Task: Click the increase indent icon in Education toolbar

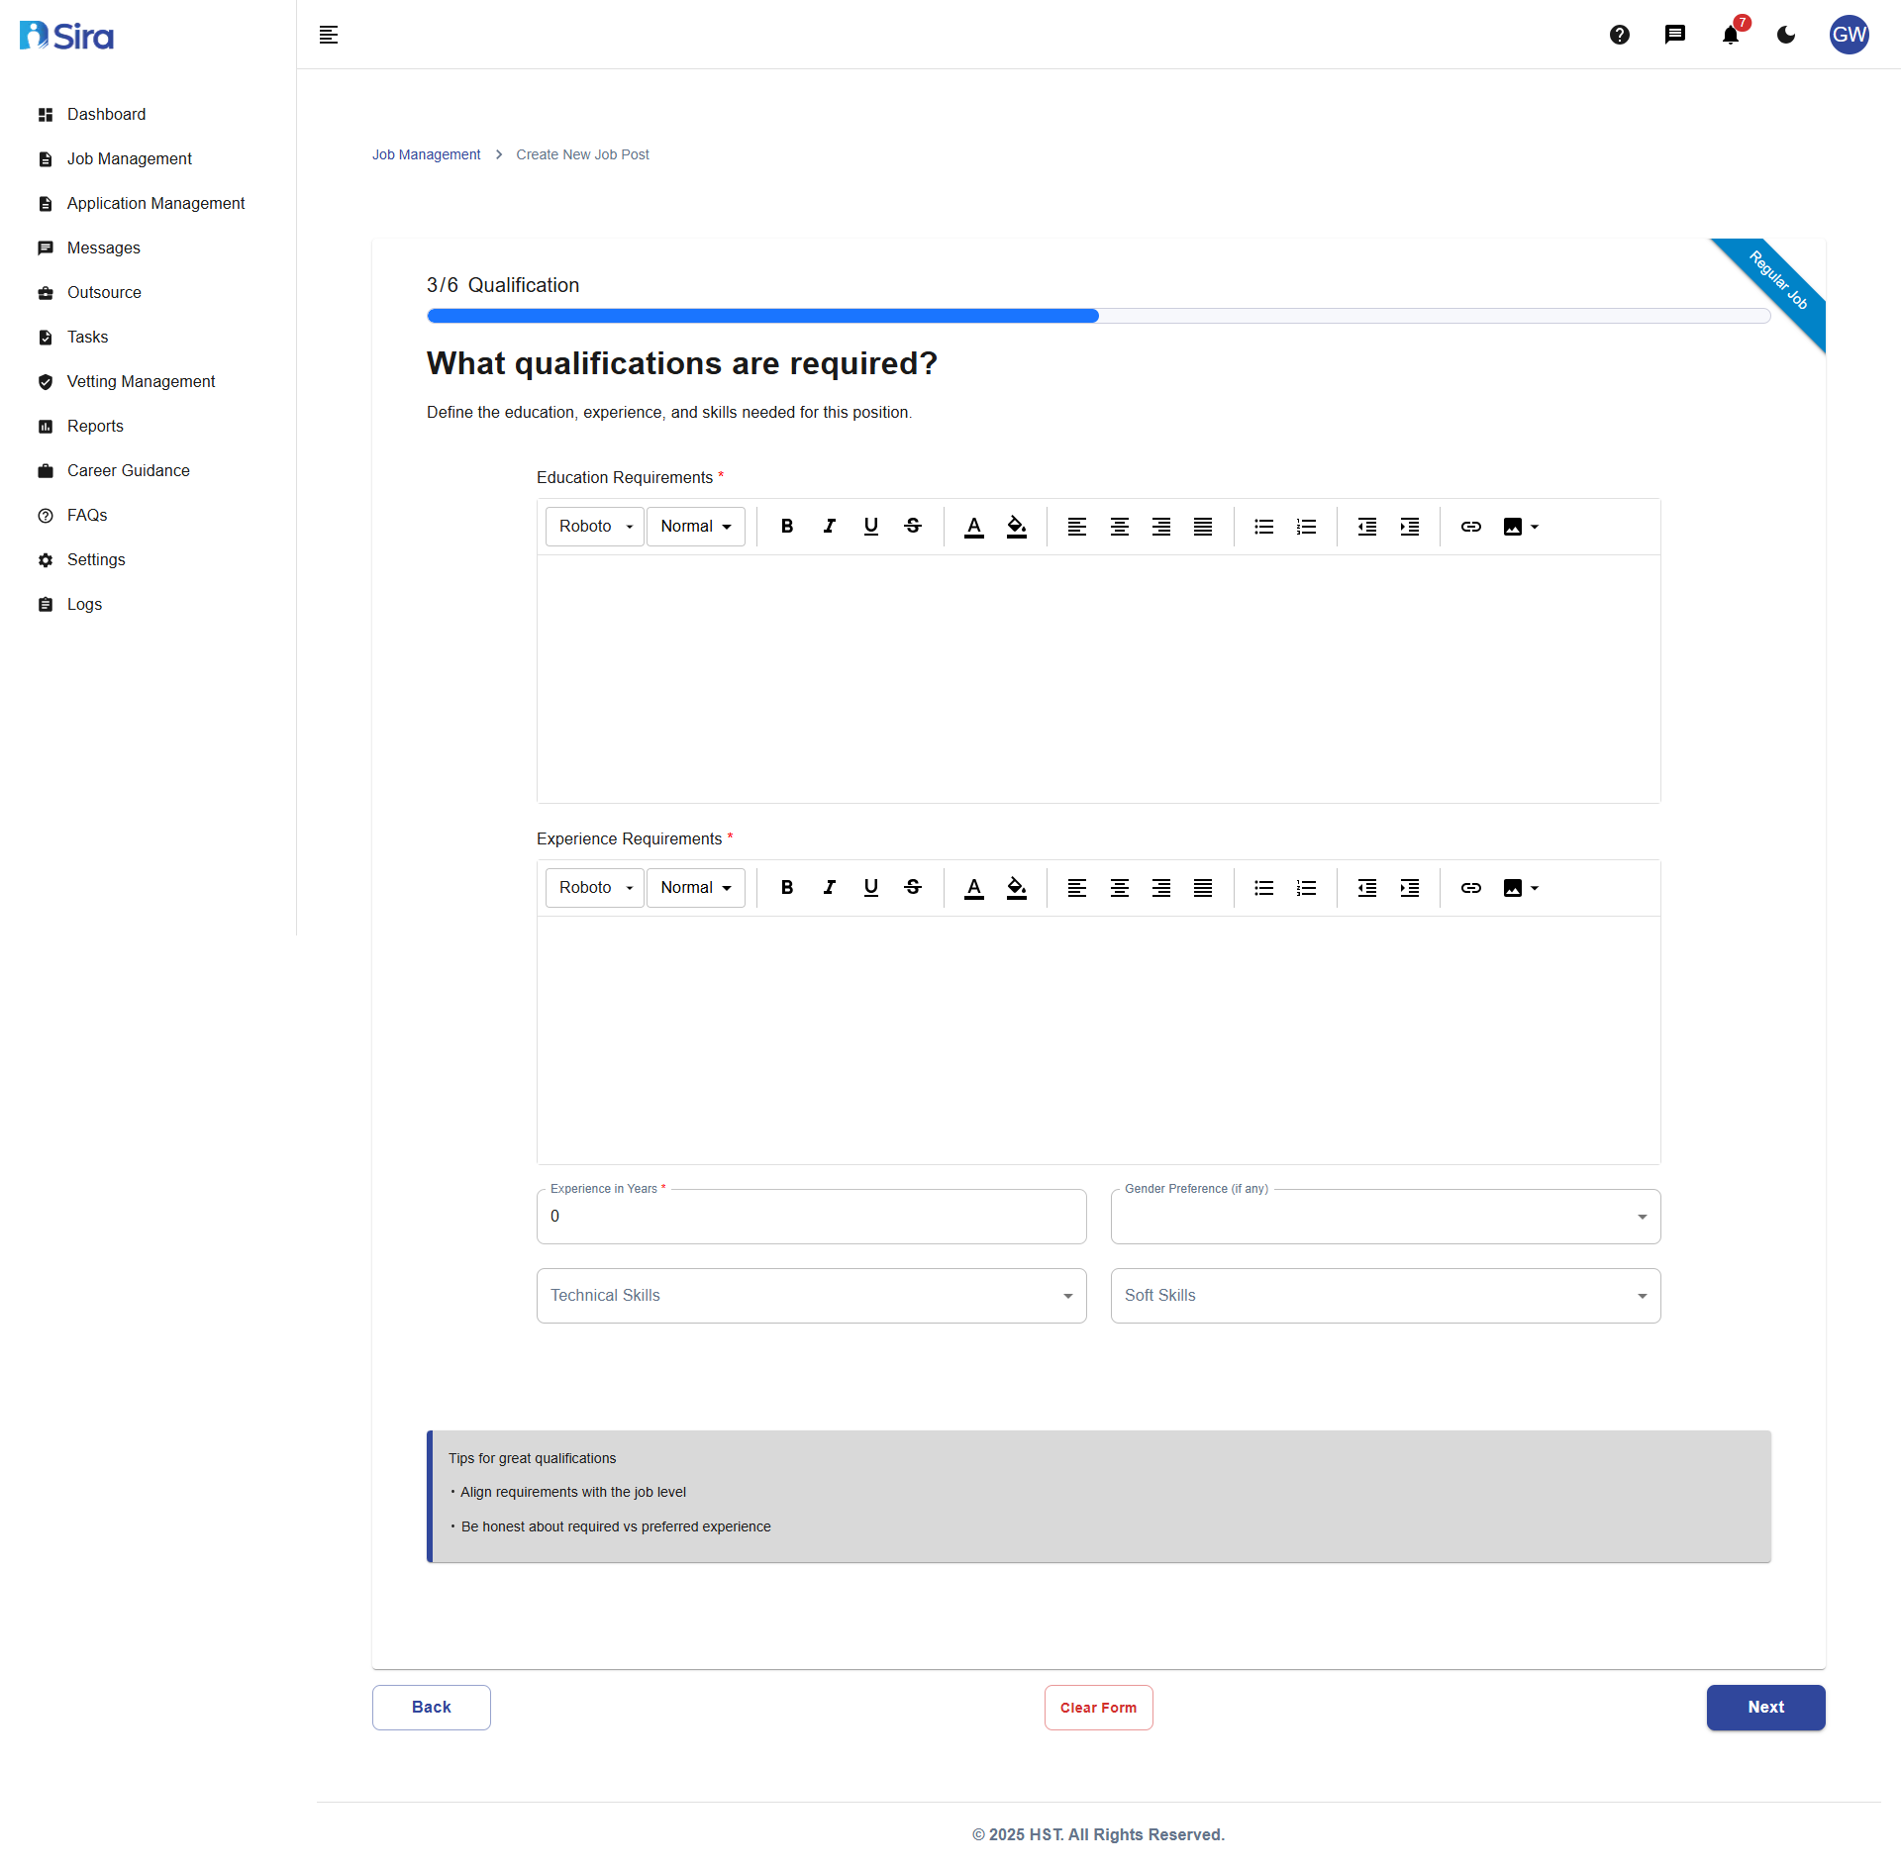Action: (x=1410, y=526)
